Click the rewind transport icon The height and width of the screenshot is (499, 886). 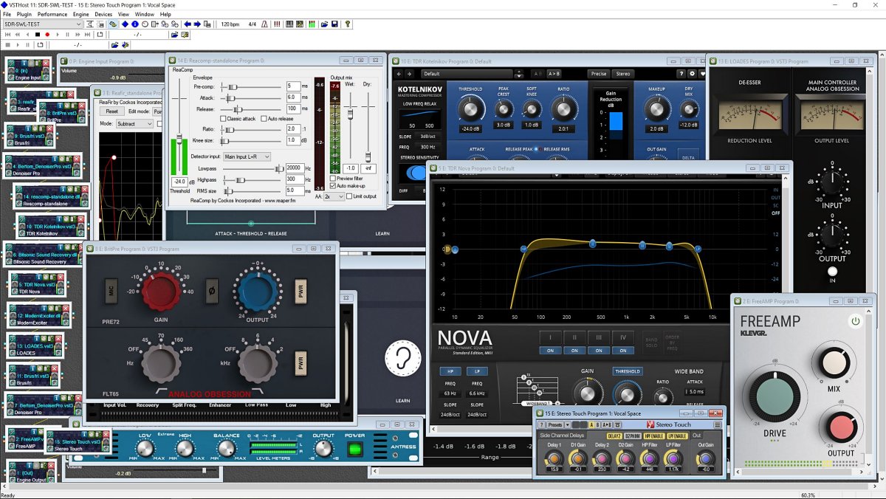tap(18, 35)
